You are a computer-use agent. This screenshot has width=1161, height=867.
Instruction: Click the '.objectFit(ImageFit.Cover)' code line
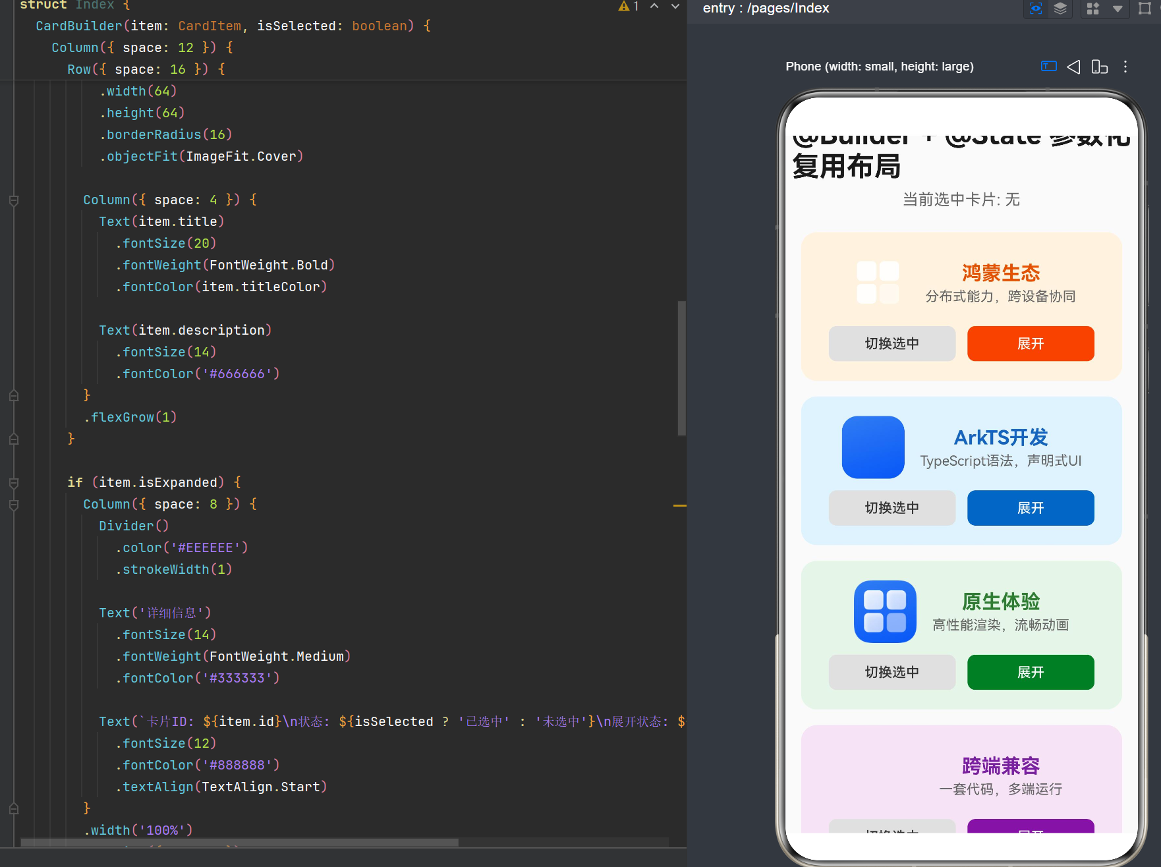(x=201, y=156)
